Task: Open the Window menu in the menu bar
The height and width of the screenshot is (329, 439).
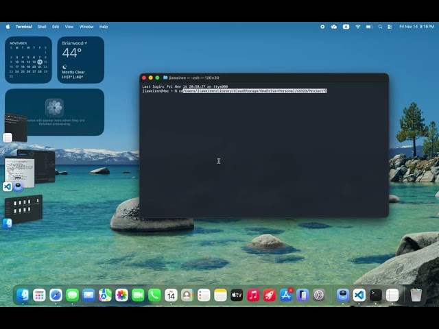Action: (86, 27)
